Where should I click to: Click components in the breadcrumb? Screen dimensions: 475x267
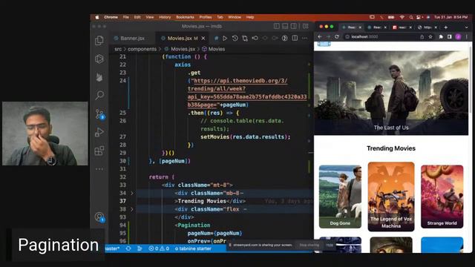pos(142,49)
